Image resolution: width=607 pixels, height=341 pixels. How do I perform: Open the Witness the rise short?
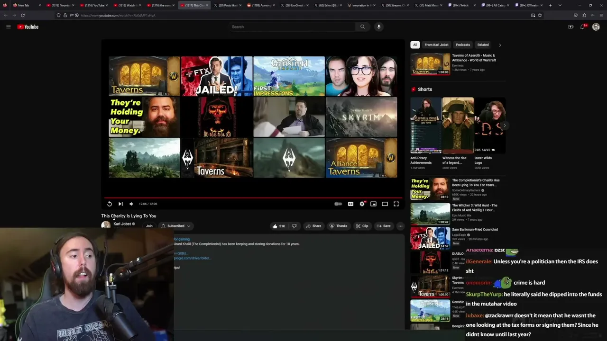pos(458,126)
